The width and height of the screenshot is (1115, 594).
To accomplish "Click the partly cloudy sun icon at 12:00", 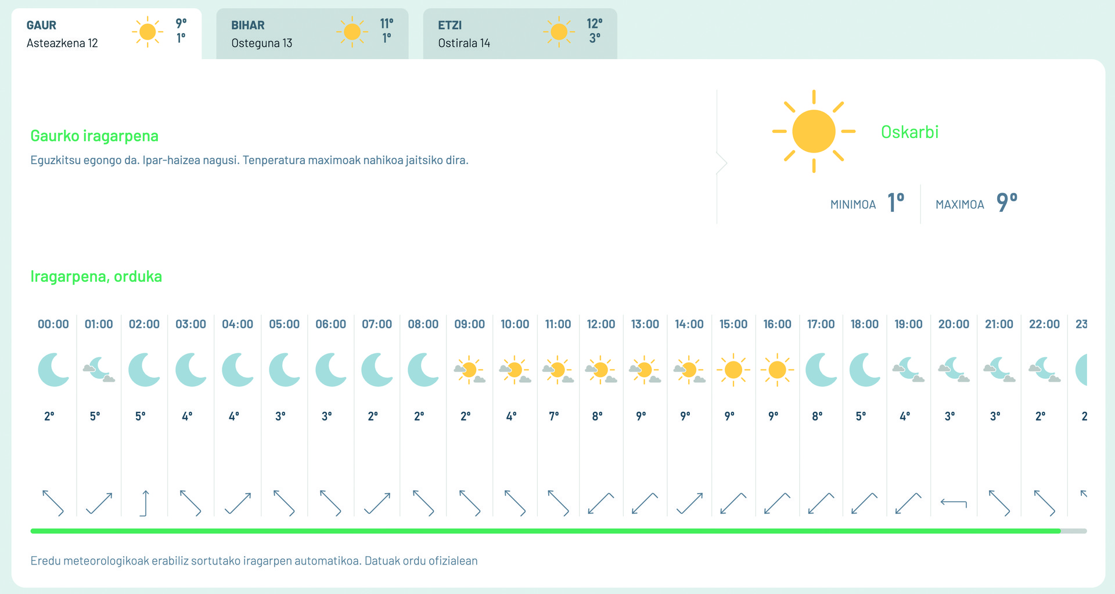I will point(600,370).
